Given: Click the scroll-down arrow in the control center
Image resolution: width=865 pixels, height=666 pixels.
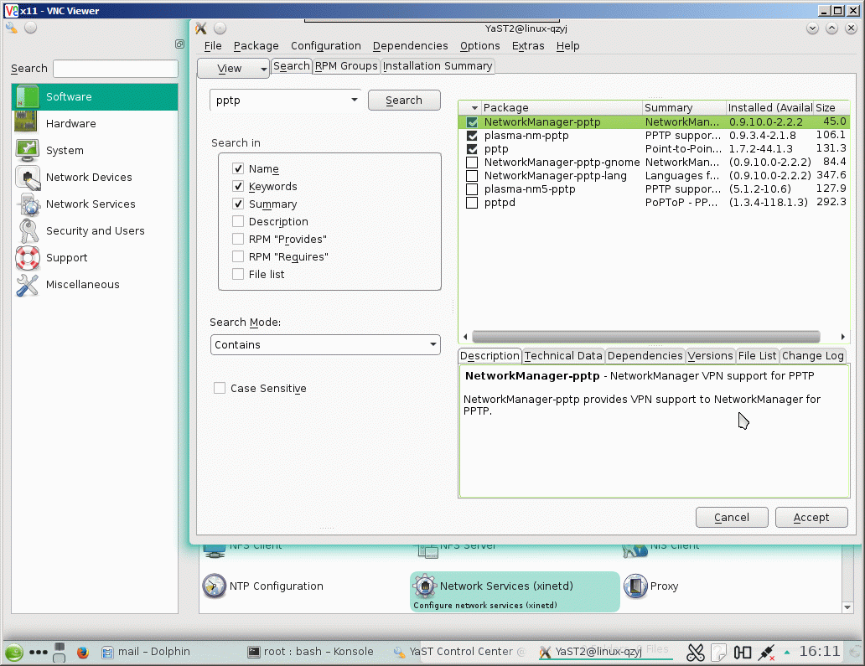Looking at the screenshot, I should pyautogui.click(x=848, y=607).
